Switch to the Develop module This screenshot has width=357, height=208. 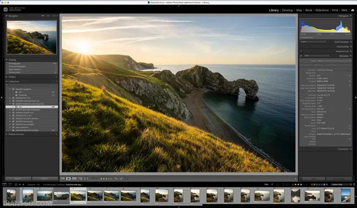287,10
